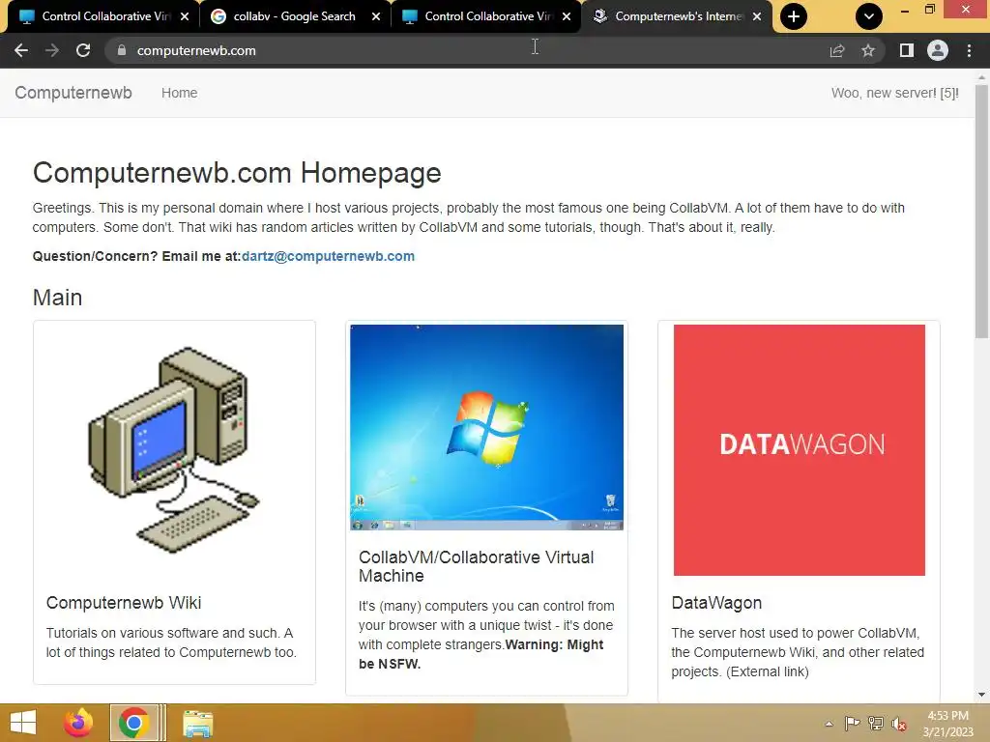This screenshot has height=742, width=990.
Task: Toggle the browser side panel
Action: 907,50
